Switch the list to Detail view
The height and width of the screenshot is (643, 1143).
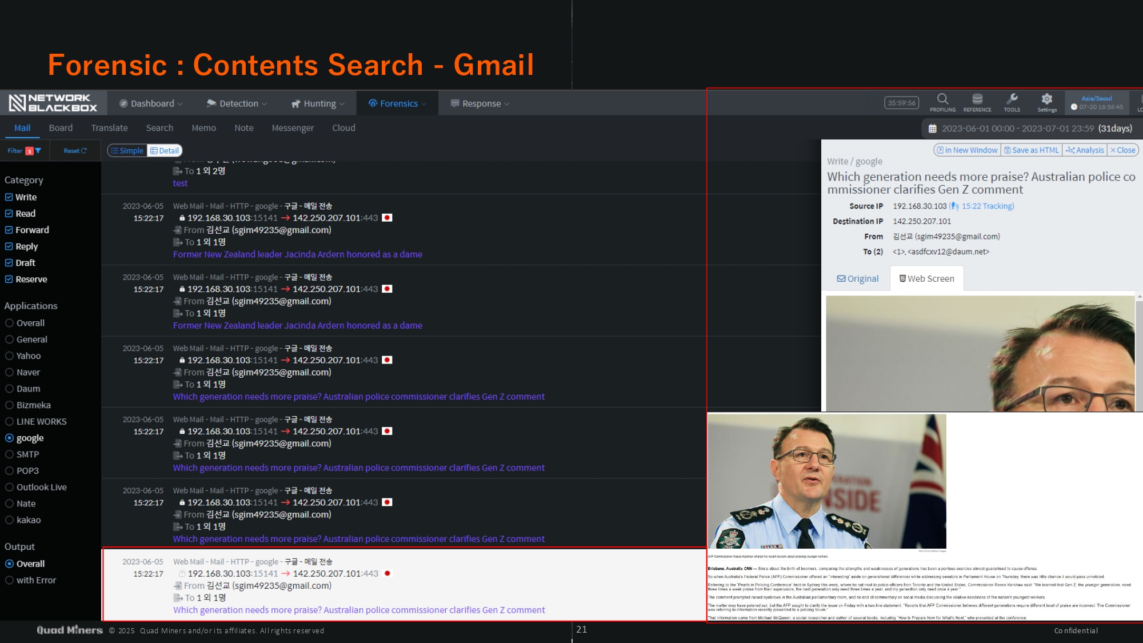pyautogui.click(x=165, y=151)
